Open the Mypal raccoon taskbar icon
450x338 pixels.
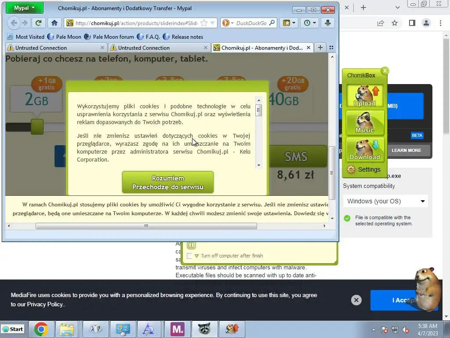(204, 329)
